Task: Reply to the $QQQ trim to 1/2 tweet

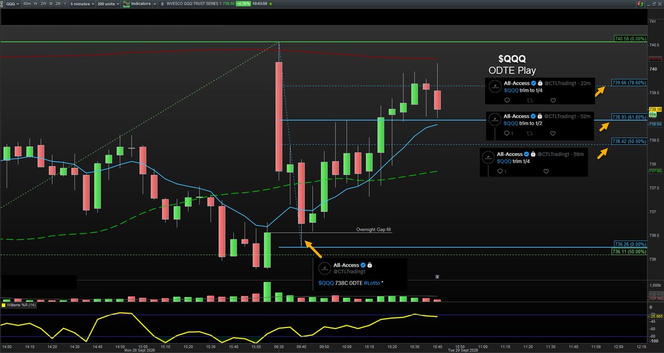Action: coord(507,133)
